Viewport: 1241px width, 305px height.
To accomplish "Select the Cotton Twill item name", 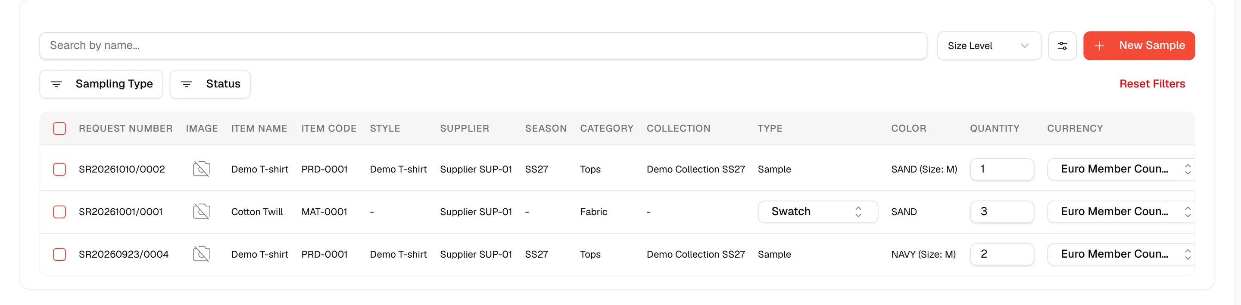I will [257, 212].
